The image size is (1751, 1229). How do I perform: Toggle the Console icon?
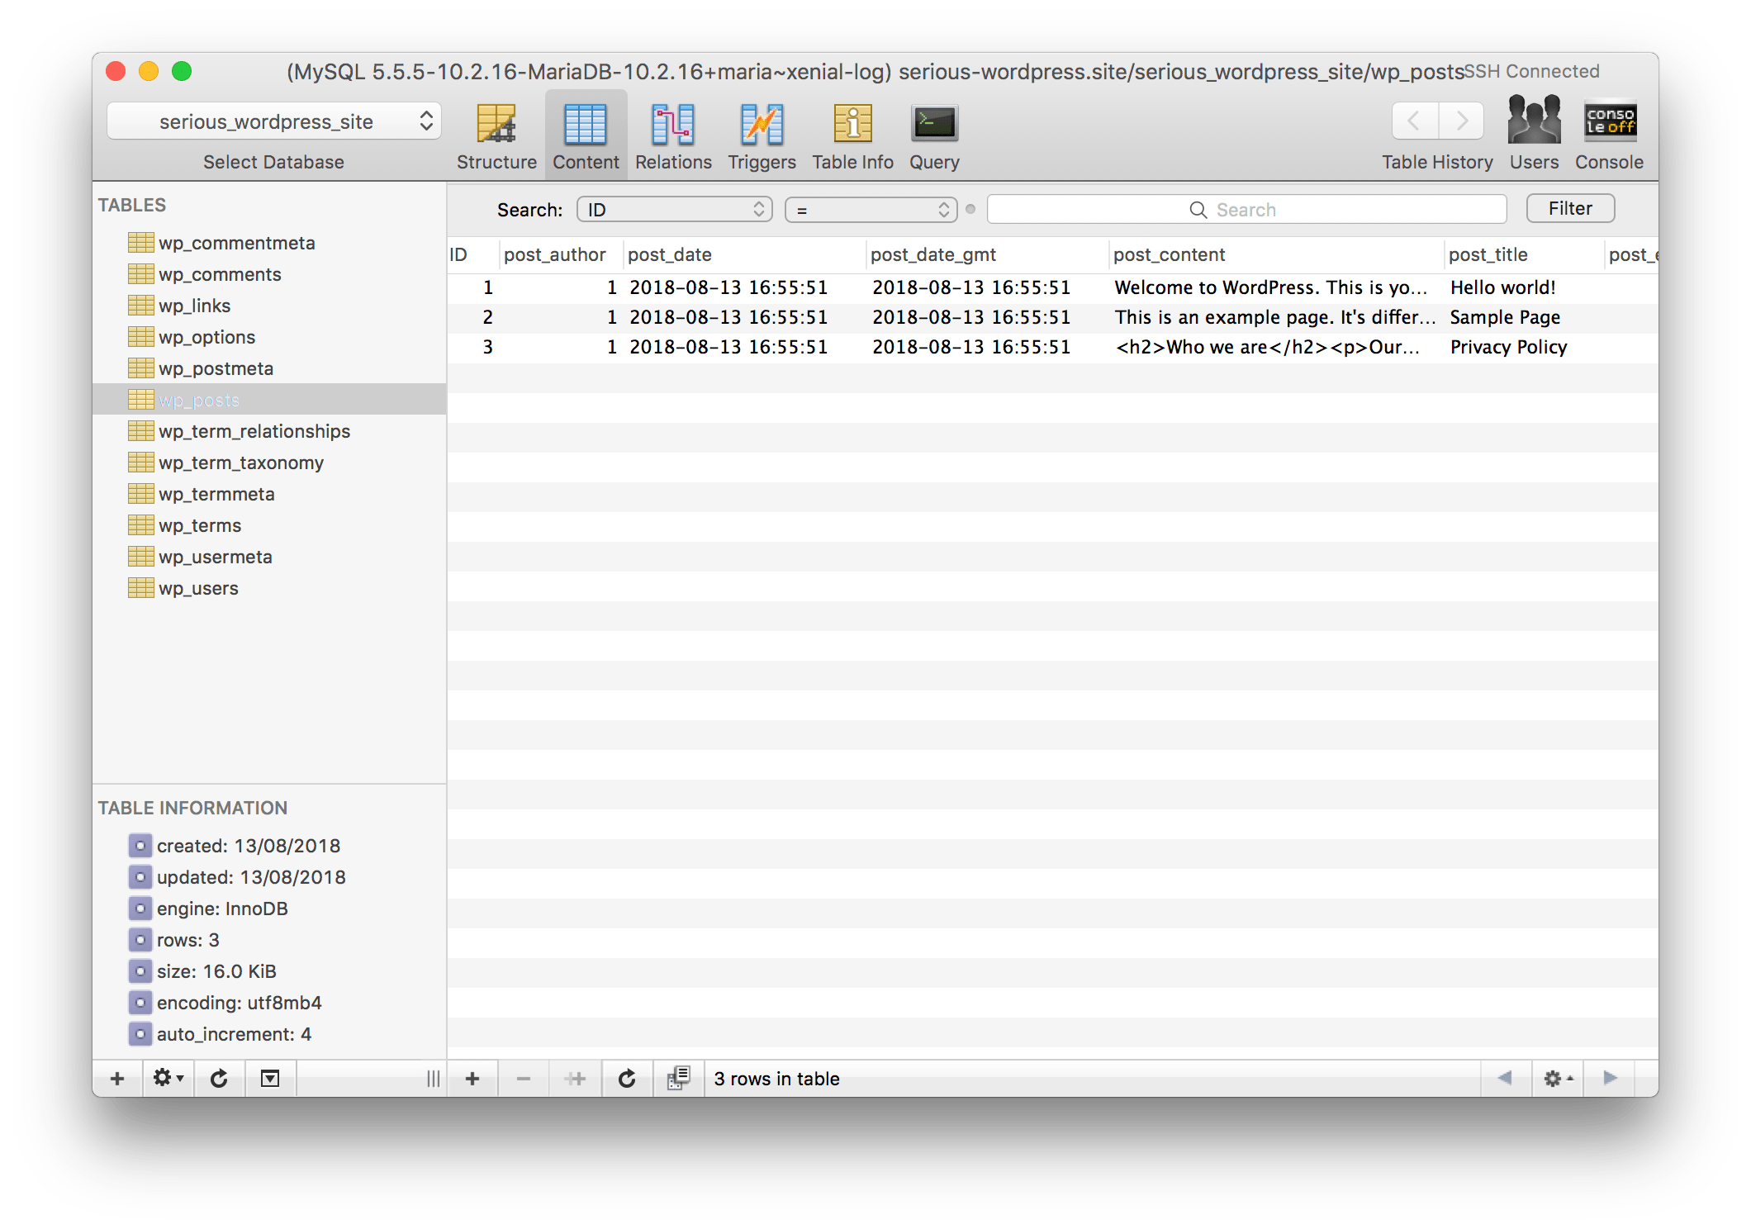tap(1610, 121)
